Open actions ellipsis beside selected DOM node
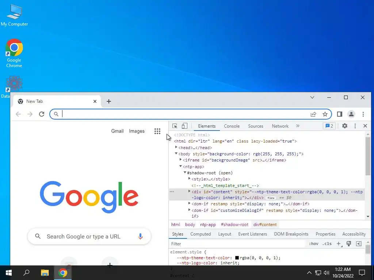This screenshot has height=280, width=374. pos(172,191)
